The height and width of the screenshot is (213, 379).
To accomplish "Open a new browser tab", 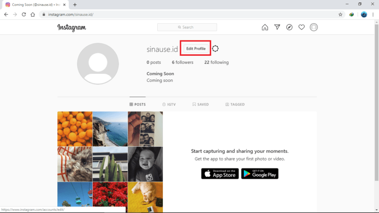I will click(x=75, y=5).
